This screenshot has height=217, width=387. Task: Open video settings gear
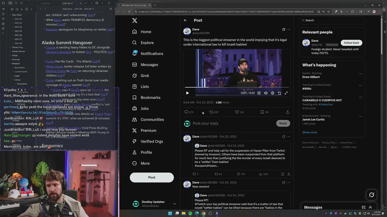[272, 93]
